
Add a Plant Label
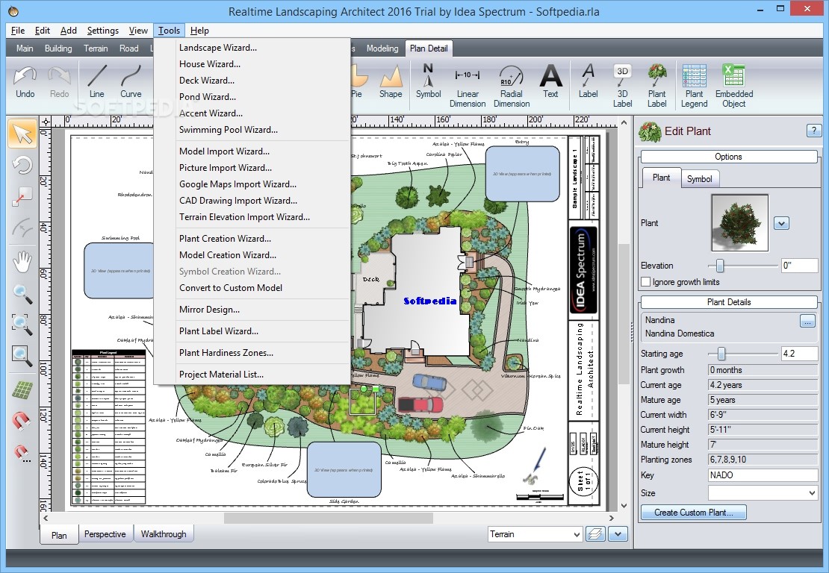pyautogui.click(x=656, y=86)
